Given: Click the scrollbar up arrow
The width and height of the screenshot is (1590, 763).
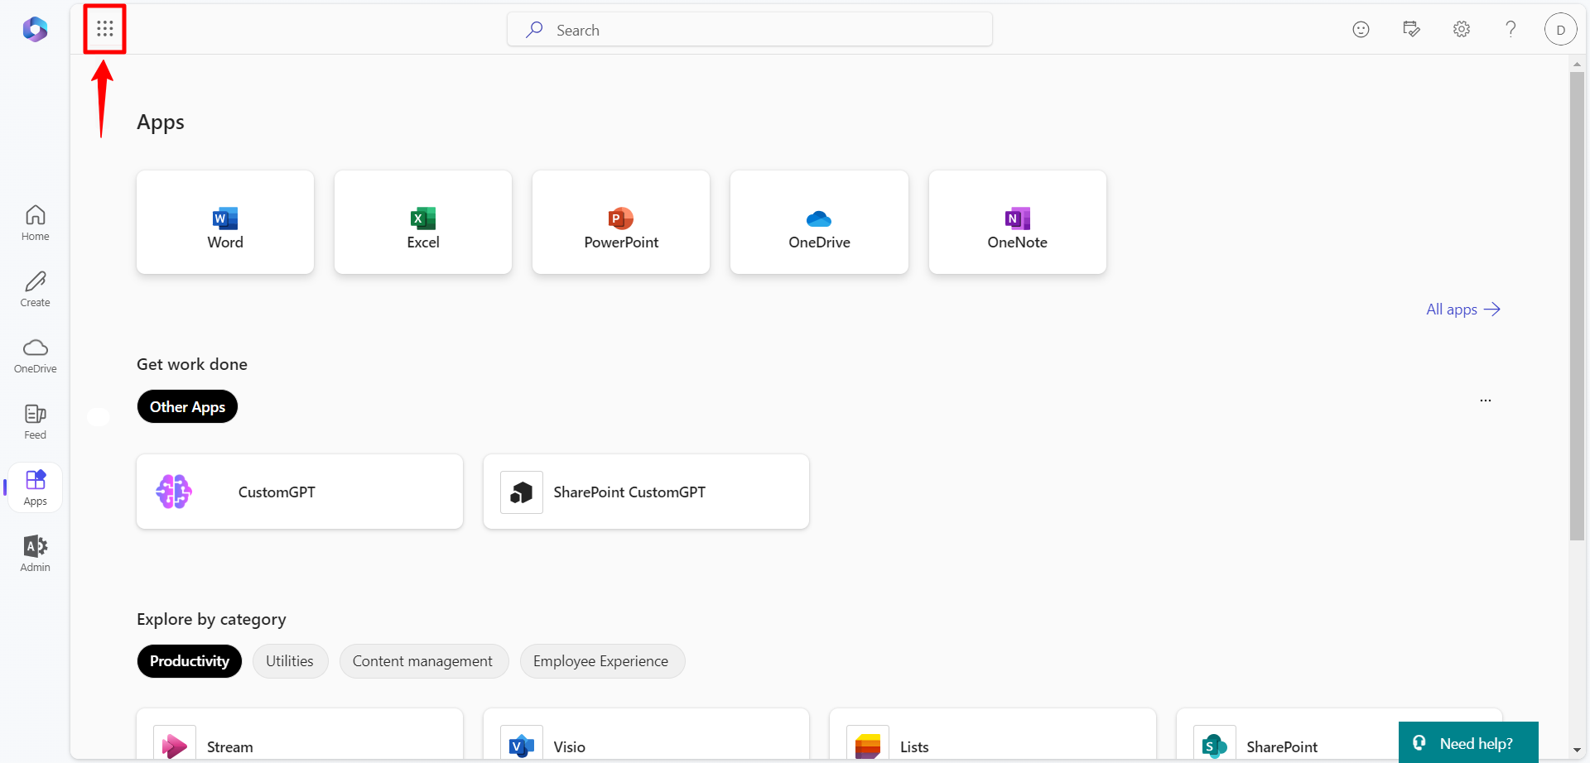Looking at the screenshot, I should point(1577,64).
